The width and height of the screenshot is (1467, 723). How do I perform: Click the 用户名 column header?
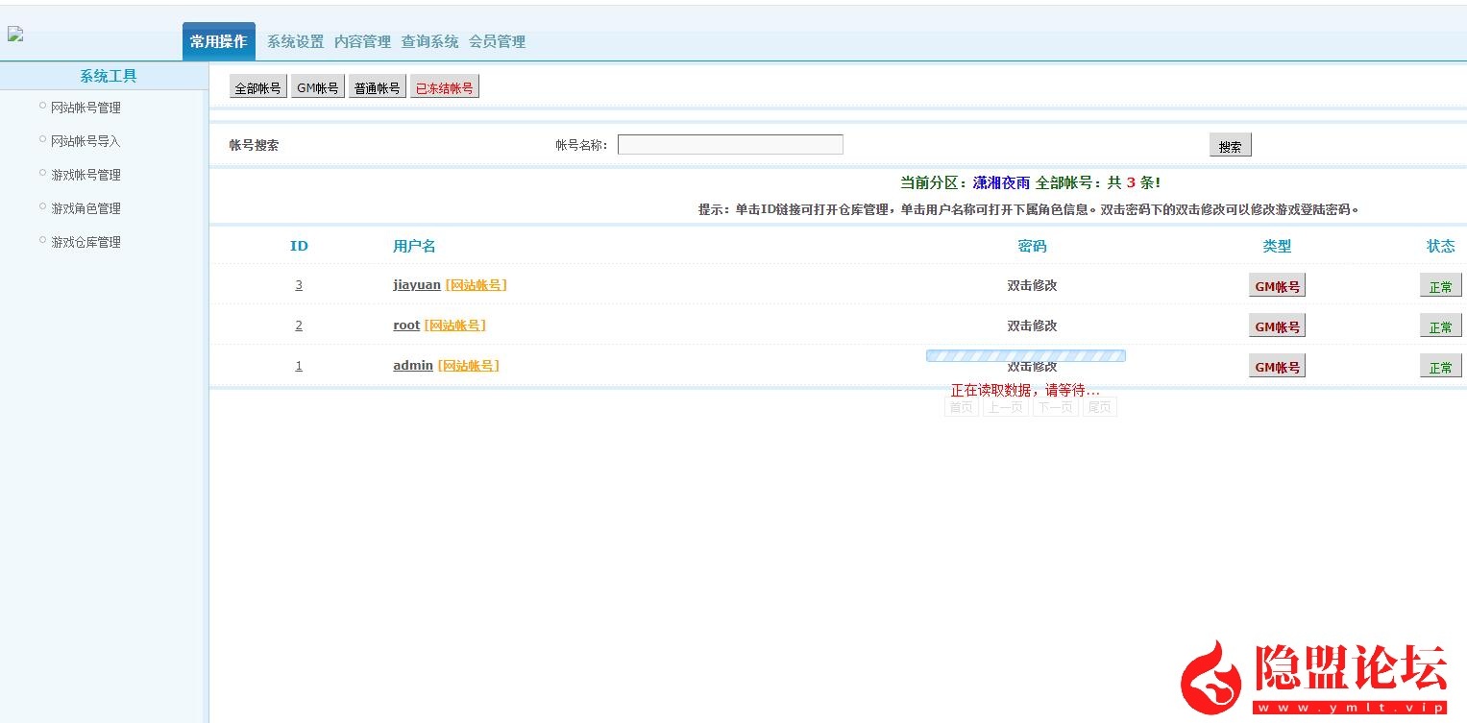414,246
